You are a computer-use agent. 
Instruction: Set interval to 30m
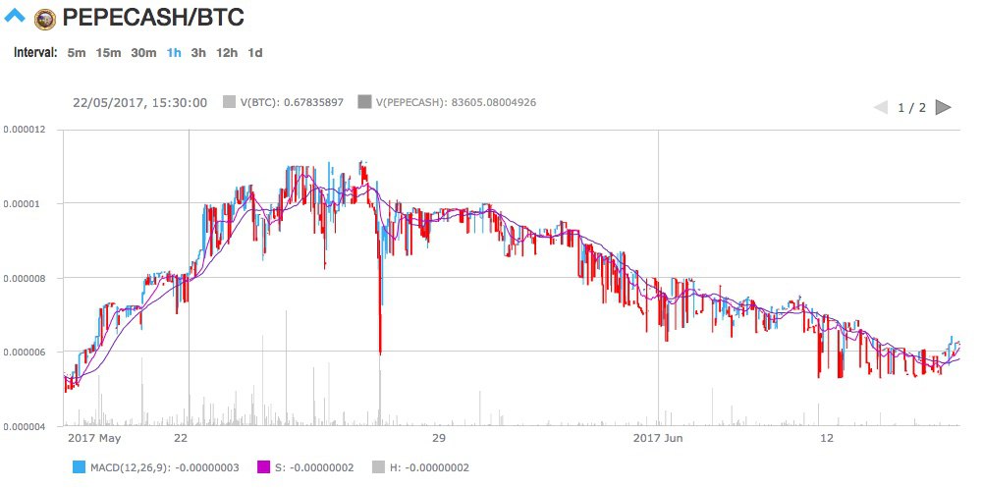click(x=143, y=53)
